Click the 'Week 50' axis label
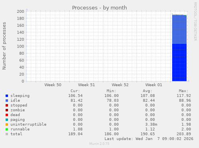Viewport: 199px width, 148px height. [x=53, y=85]
